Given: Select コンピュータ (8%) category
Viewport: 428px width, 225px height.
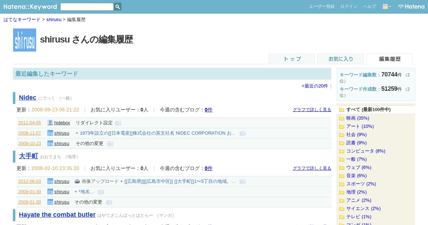Looking at the screenshot, I should coord(366,151).
